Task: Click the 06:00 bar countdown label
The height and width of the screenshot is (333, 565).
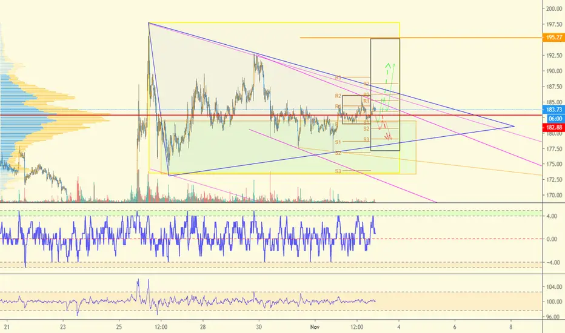Action: (x=555, y=119)
